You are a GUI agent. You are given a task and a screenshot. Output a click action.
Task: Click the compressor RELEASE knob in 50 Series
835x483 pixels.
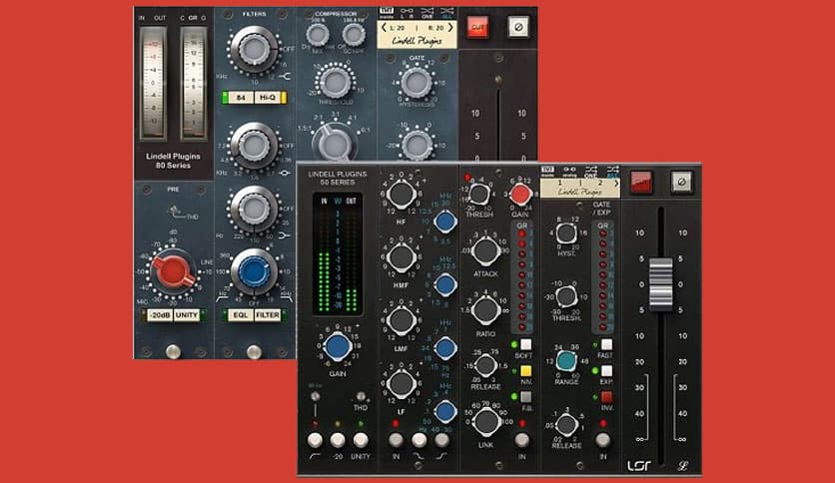pyautogui.click(x=485, y=365)
